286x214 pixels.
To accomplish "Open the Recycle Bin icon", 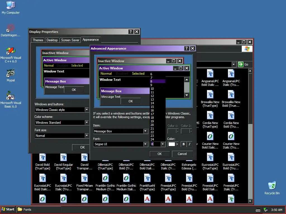I will [272, 188].
